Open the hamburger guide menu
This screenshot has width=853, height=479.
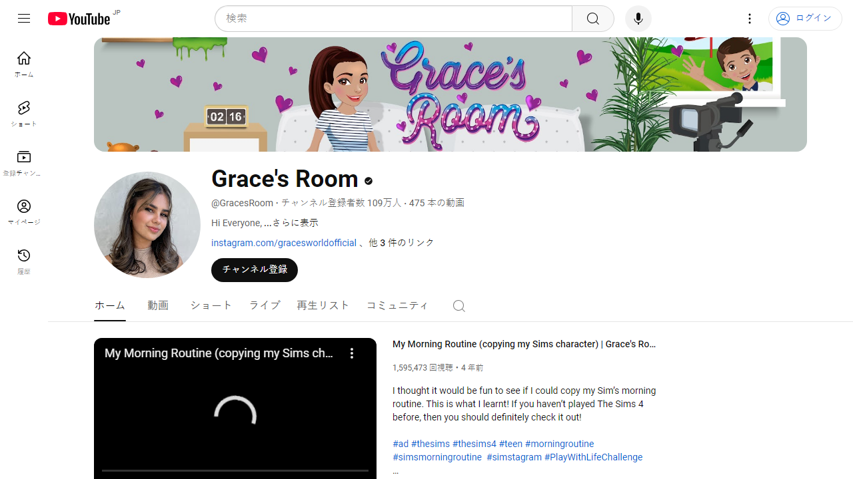24,19
